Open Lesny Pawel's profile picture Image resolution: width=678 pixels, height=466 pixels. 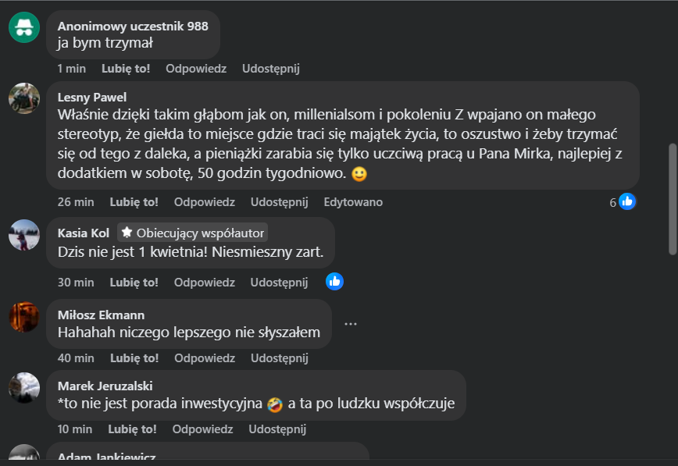24,98
